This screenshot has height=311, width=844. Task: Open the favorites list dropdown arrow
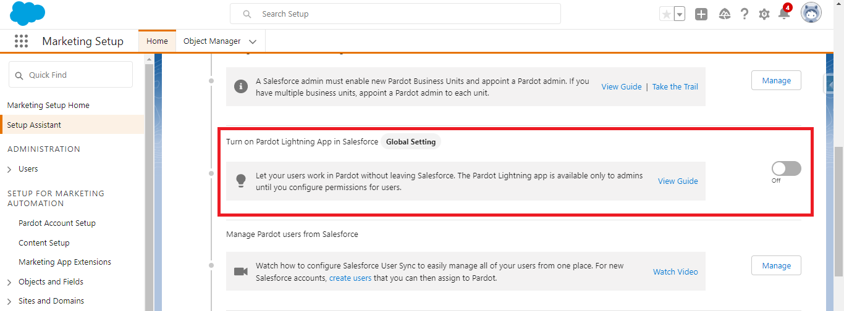click(680, 14)
